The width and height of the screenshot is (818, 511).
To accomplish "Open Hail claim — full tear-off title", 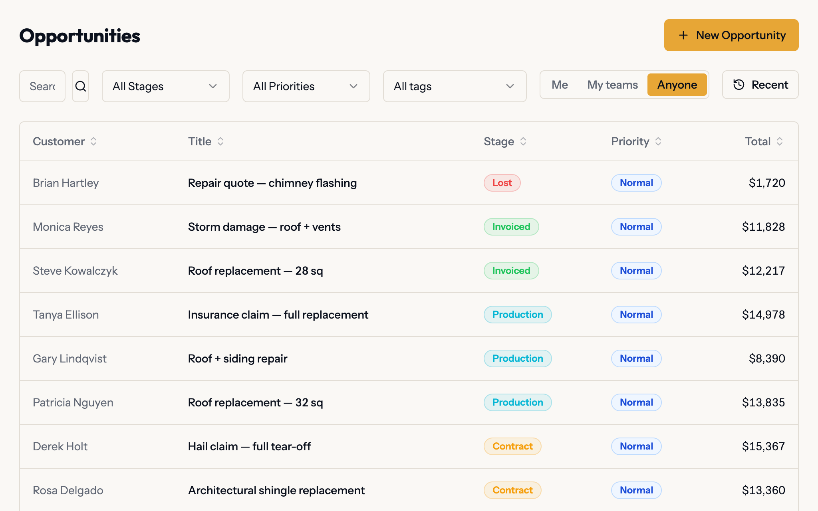I will tap(249, 446).
